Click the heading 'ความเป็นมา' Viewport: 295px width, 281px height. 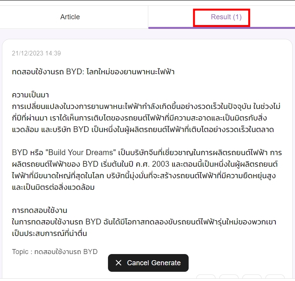(30, 95)
